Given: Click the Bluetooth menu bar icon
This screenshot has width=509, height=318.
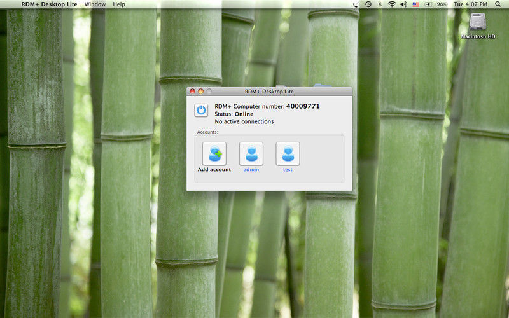Looking at the screenshot, I should click(380, 4).
